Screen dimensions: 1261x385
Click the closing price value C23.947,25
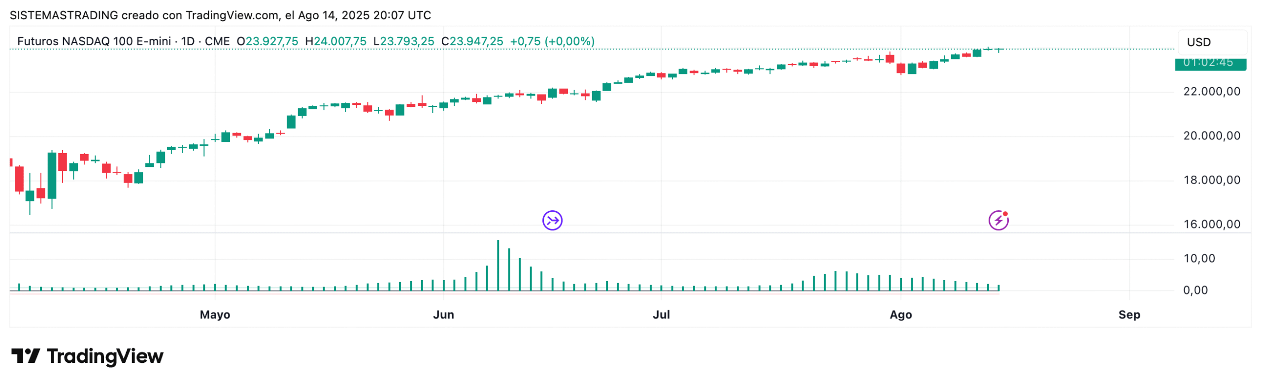(472, 41)
